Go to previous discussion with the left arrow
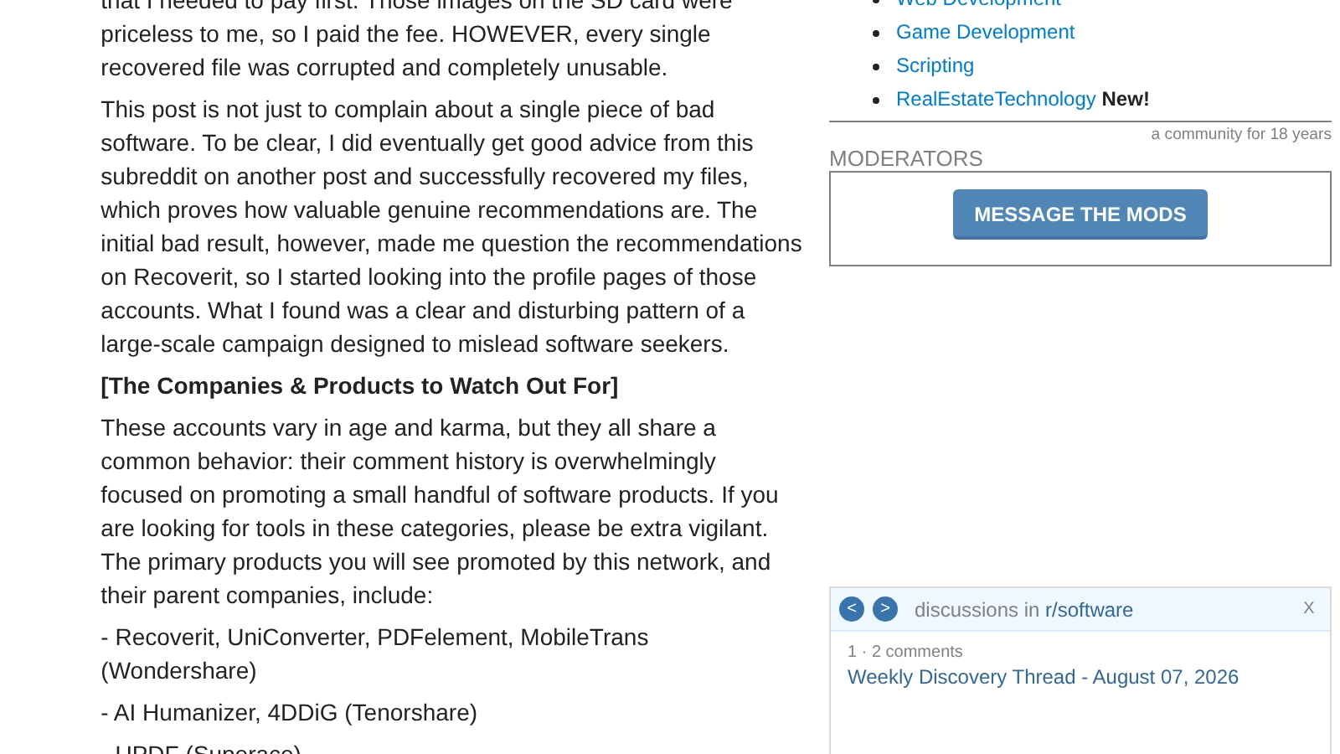1340x754 pixels. (x=852, y=609)
